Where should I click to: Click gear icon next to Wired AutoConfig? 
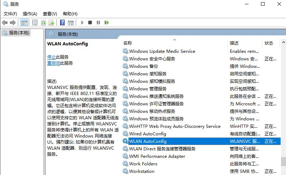(x=125, y=134)
